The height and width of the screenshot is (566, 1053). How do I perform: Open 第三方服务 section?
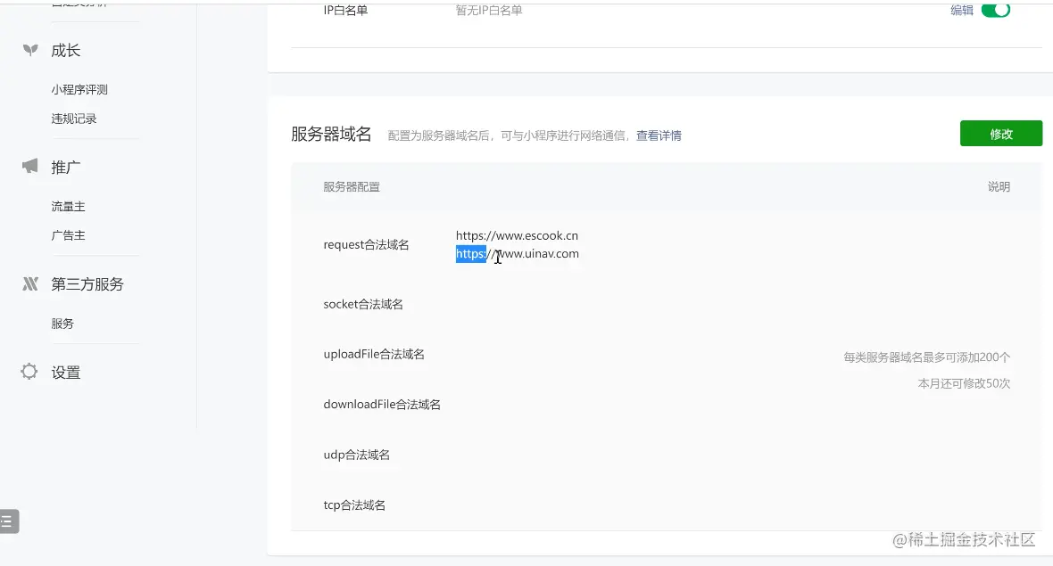point(87,284)
